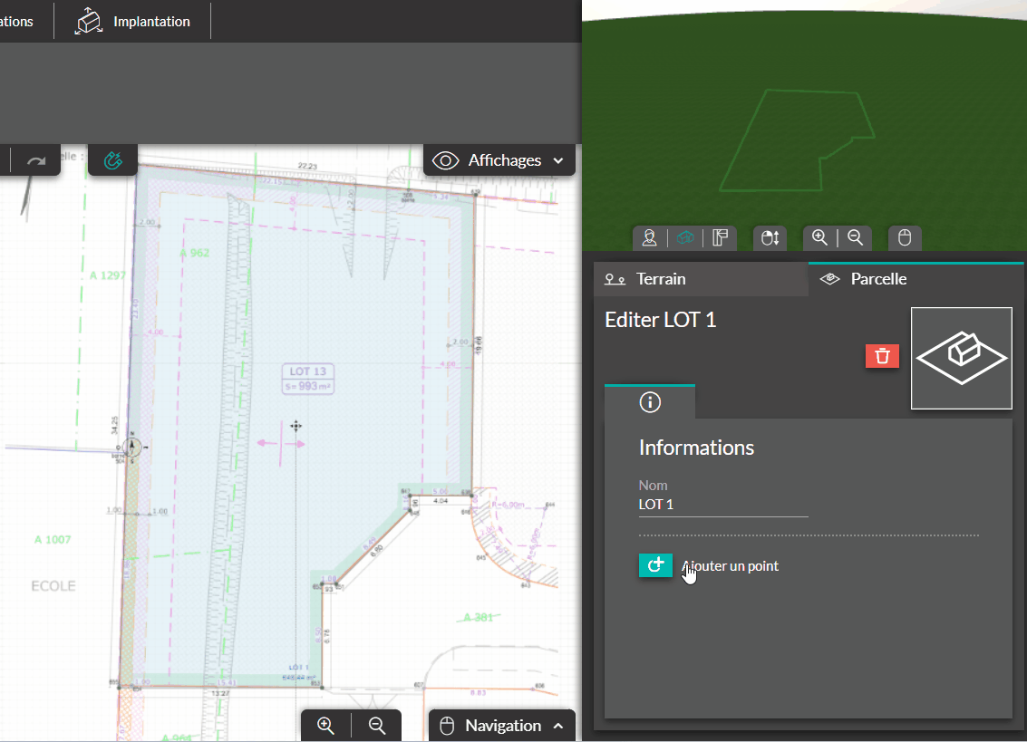This screenshot has height=742, width=1027.
Task: Click the mouse vertical scroll icon
Action: coord(770,238)
